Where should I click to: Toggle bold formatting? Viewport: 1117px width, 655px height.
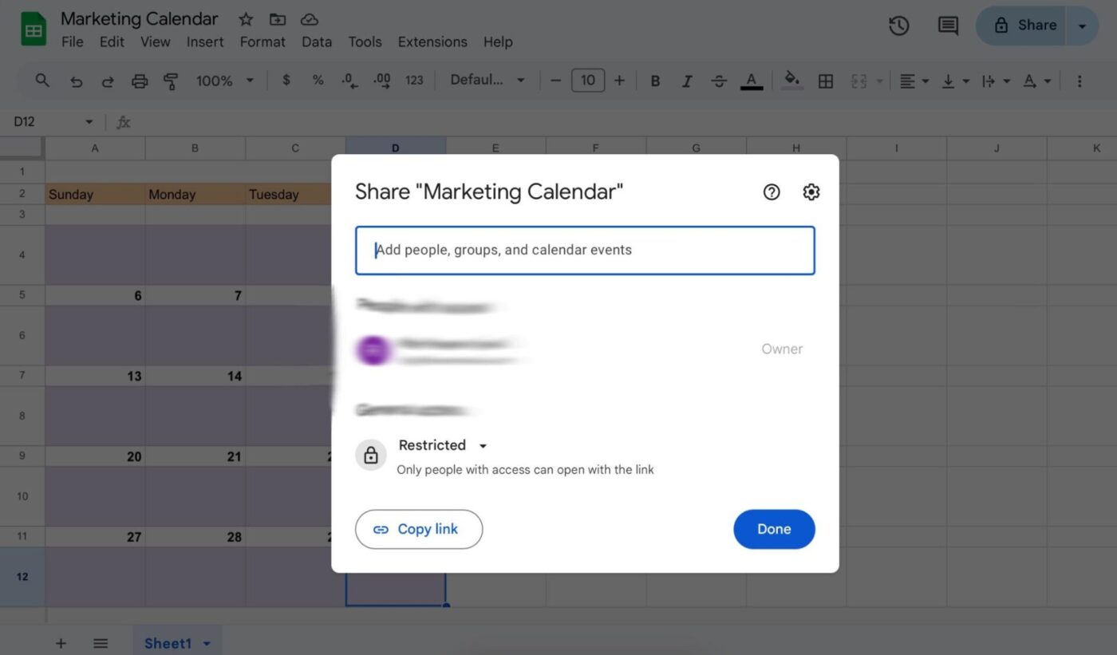click(655, 81)
